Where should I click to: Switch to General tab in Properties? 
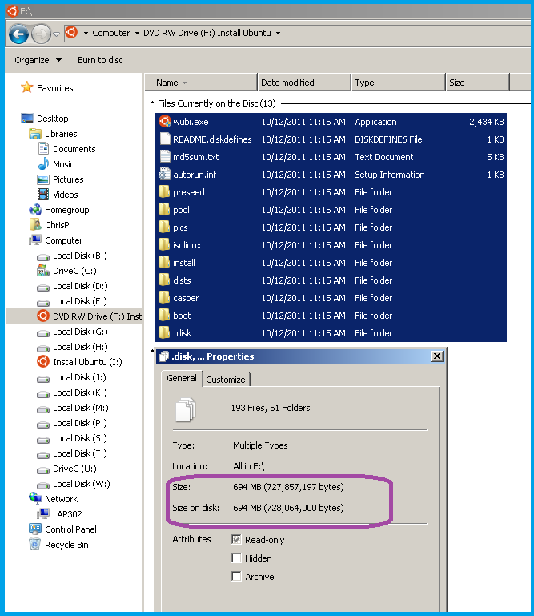[x=182, y=378]
